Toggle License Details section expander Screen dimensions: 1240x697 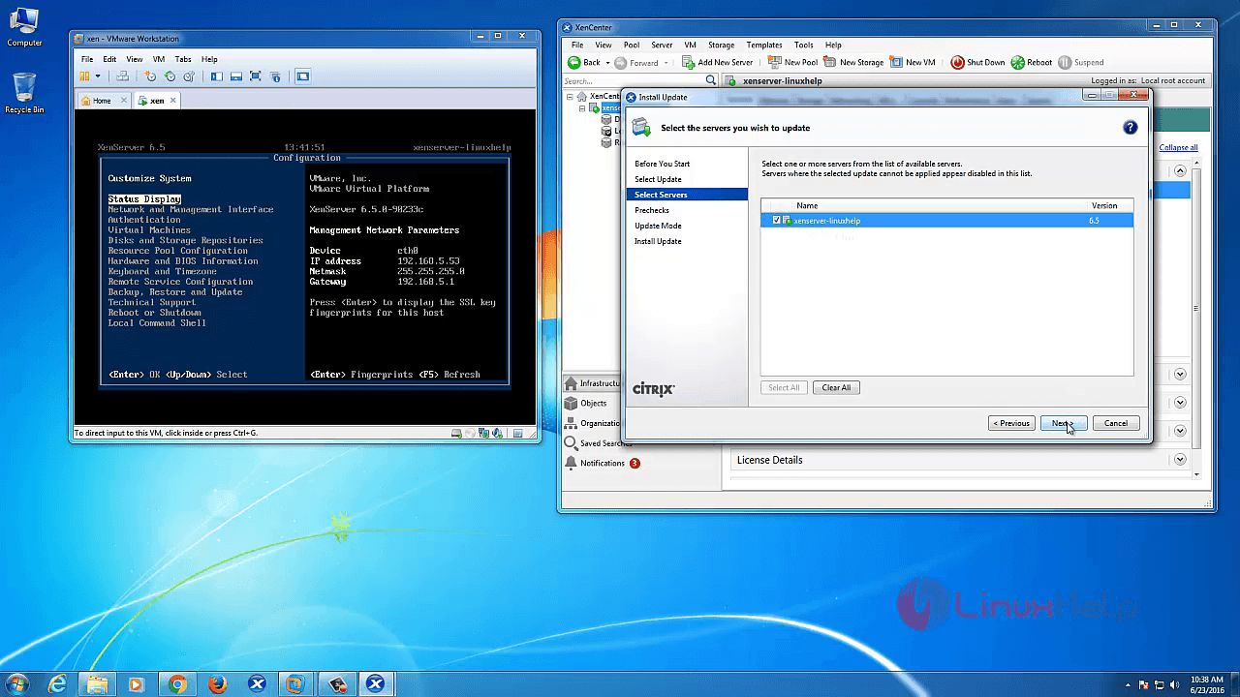1180,460
